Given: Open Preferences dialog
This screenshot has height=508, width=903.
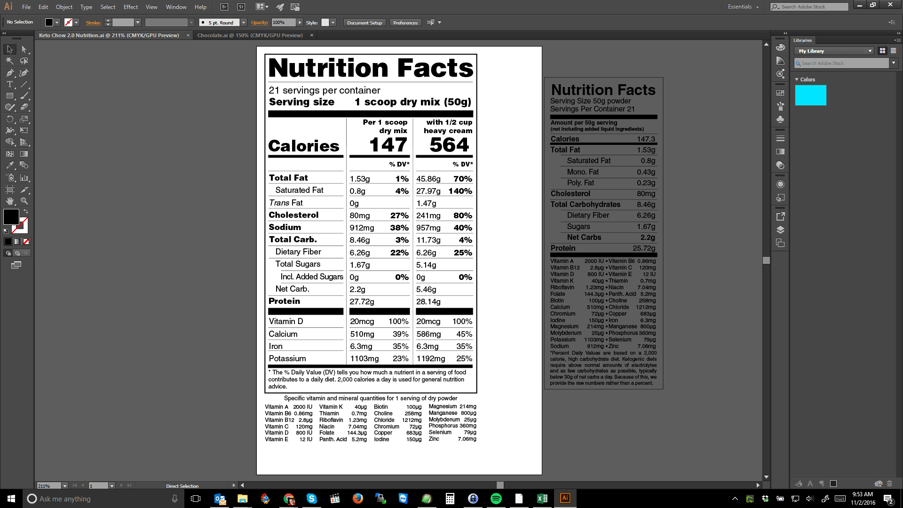Looking at the screenshot, I should [405, 22].
